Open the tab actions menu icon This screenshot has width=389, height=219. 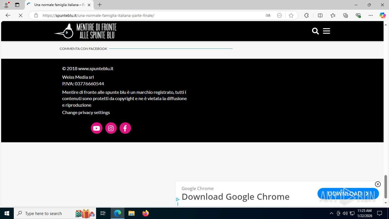click(17, 5)
